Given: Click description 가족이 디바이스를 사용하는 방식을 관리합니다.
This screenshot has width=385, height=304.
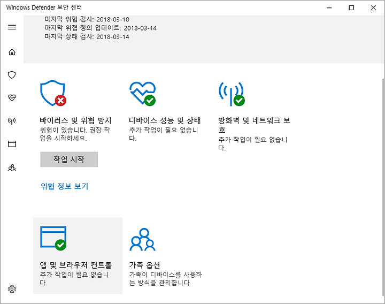Looking at the screenshot, I should pyautogui.click(x=165, y=278).
